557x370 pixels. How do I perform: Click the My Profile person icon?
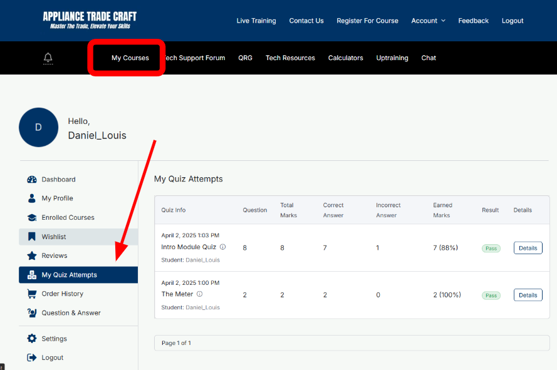point(32,198)
